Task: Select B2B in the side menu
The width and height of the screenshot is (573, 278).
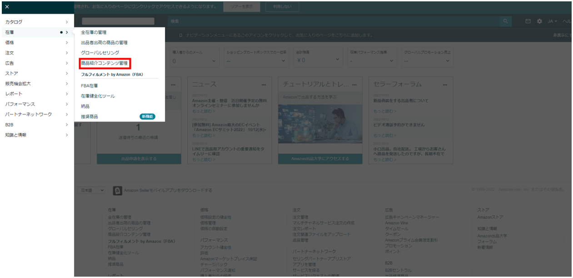Action: tap(9, 124)
